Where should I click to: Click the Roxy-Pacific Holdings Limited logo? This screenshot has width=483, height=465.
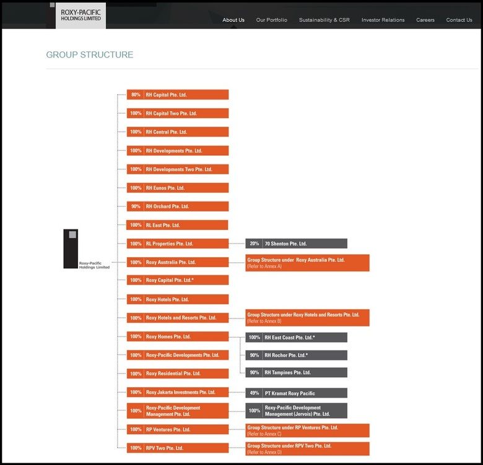(80, 15)
